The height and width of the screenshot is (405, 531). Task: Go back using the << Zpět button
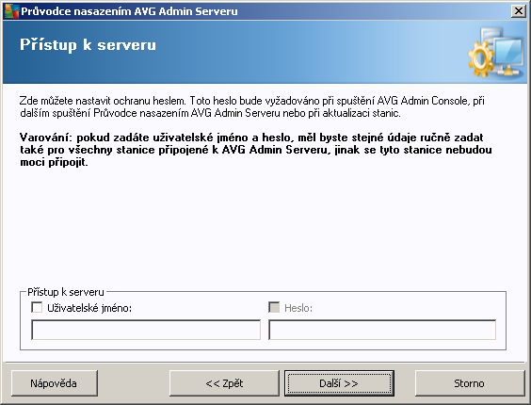224,383
